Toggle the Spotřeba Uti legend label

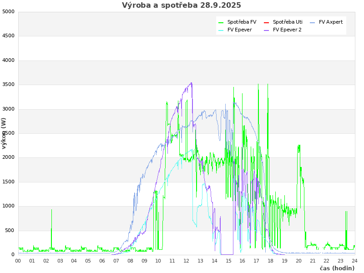288,22
